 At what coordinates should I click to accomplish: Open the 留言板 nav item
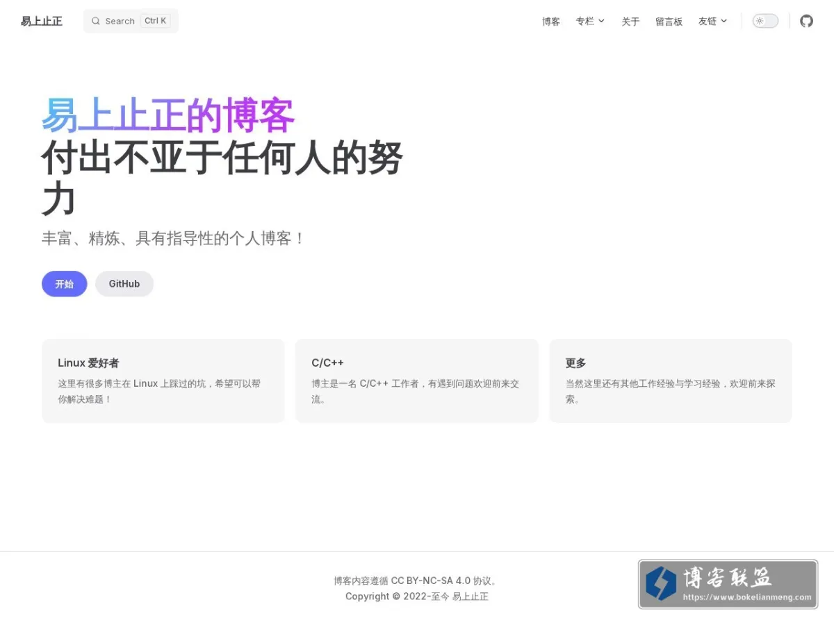tap(669, 22)
